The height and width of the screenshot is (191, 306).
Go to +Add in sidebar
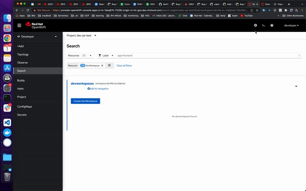point(38,46)
